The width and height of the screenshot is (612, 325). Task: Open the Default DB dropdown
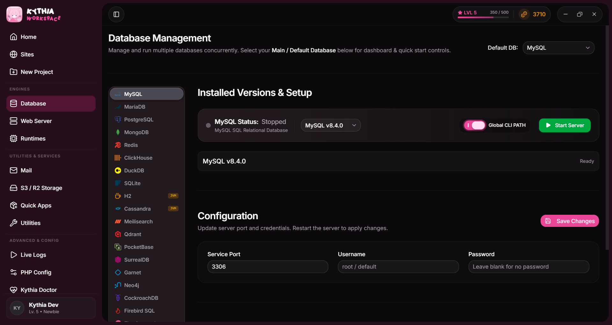[x=558, y=48]
